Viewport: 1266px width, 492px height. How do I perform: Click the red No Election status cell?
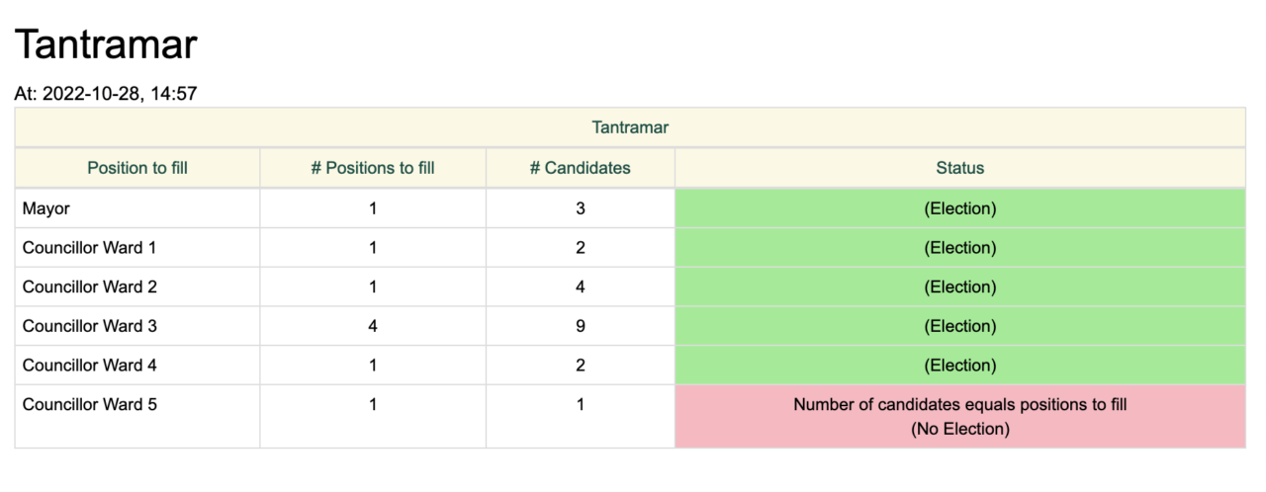coord(960,417)
